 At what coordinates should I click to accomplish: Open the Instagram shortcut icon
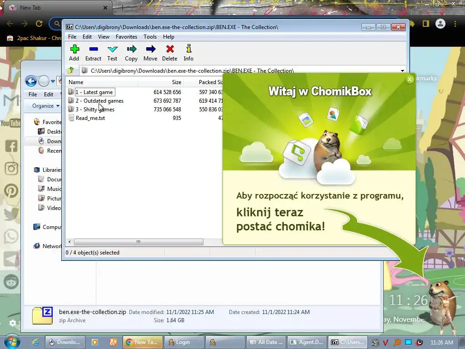11,168
